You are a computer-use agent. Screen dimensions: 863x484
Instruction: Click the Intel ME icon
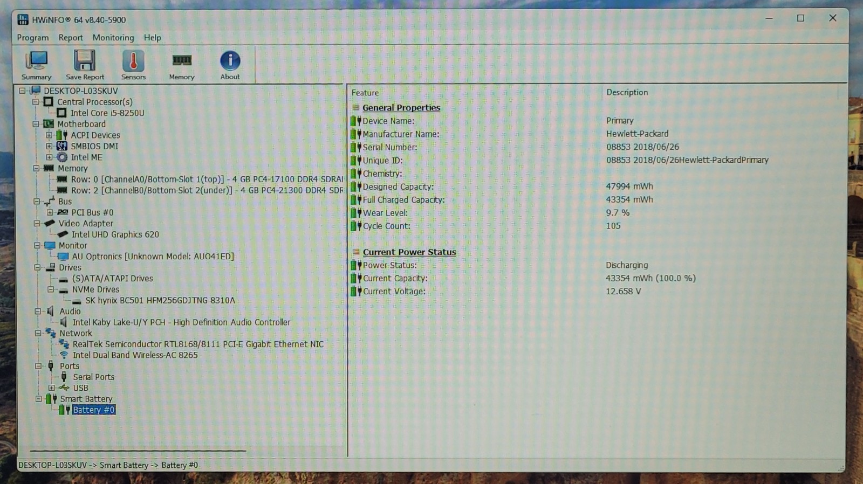coord(62,157)
